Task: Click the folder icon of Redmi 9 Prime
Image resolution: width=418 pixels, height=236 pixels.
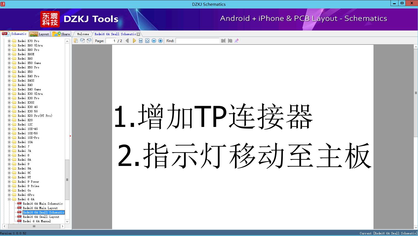Action: click(x=14, y=186)
